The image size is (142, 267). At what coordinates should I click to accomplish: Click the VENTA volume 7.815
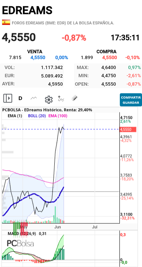point(15,58)
